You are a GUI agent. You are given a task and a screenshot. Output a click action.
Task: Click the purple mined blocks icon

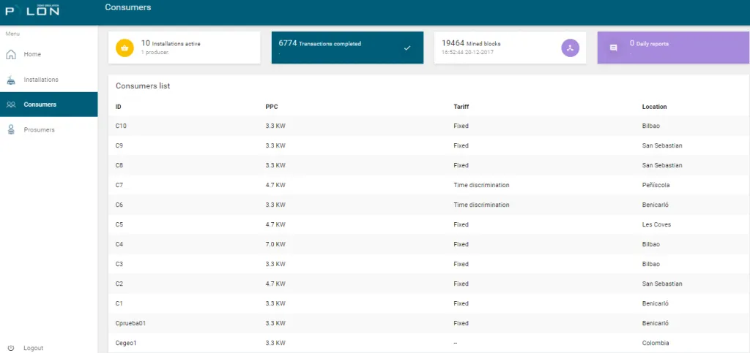click(x=570, y=48)
